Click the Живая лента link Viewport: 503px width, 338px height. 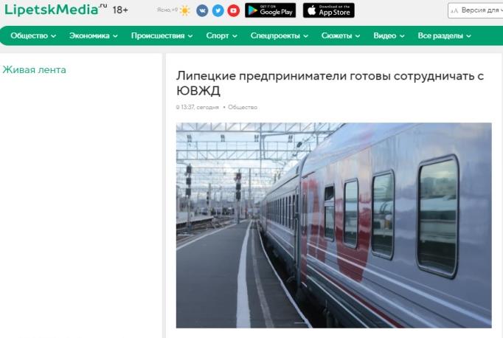(x=35, y=69)
